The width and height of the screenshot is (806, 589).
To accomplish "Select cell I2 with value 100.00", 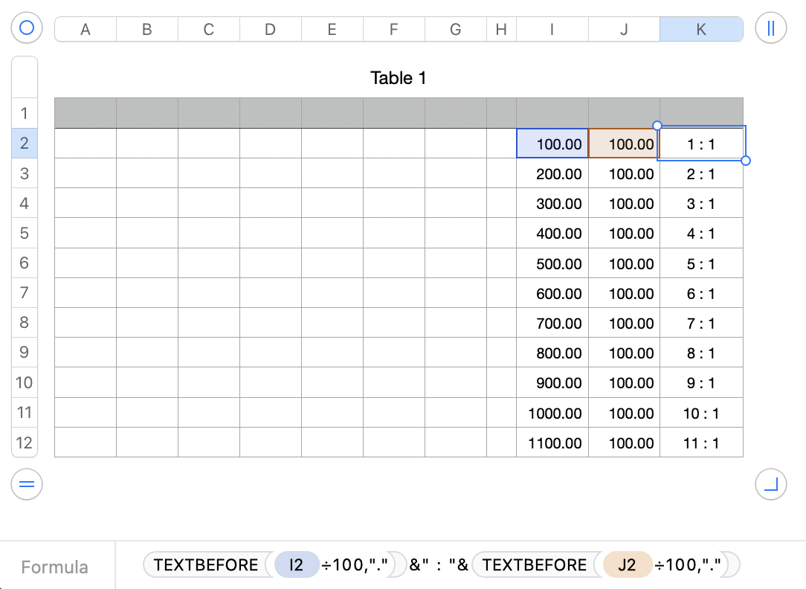I will [x=552, y=144].
